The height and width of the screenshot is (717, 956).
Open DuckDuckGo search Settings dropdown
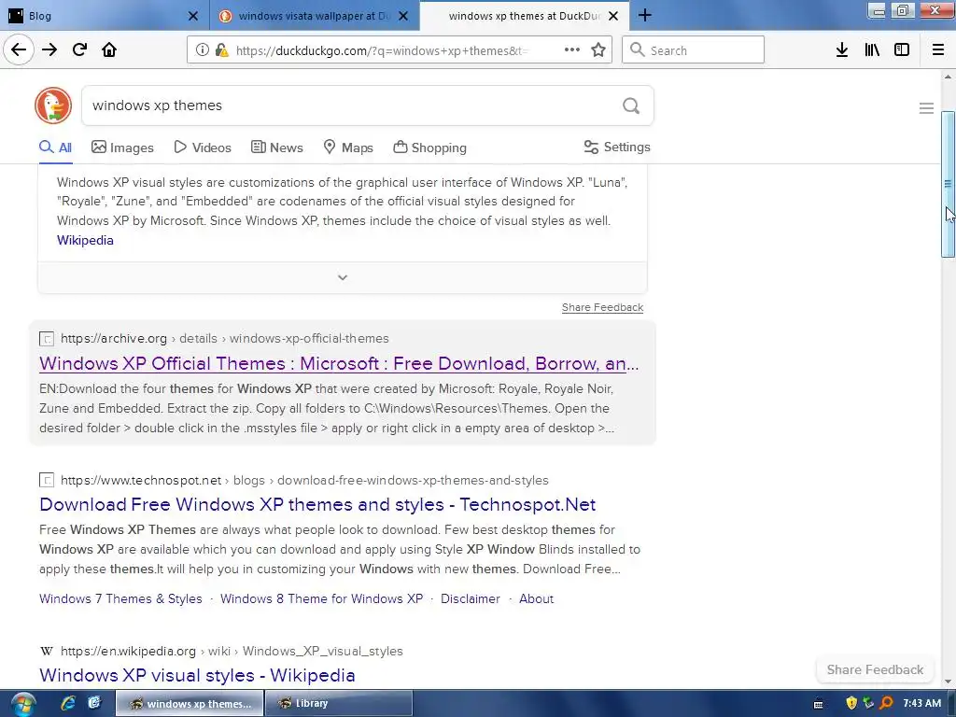point(617,147)
